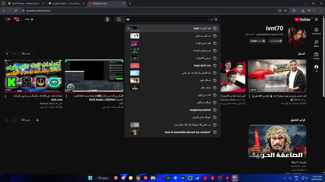
Task: Open Steam from the taskbar
Action: (x=198, y=178)
